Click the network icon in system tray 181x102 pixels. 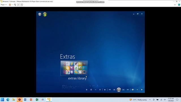click(x=161, y=100)
